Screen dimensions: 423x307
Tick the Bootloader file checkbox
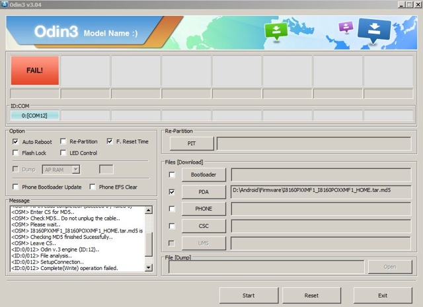click(x=172, y=175)
